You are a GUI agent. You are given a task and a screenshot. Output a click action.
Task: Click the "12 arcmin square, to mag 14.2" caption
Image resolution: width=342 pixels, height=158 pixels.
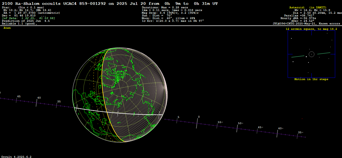click(311, 29)
